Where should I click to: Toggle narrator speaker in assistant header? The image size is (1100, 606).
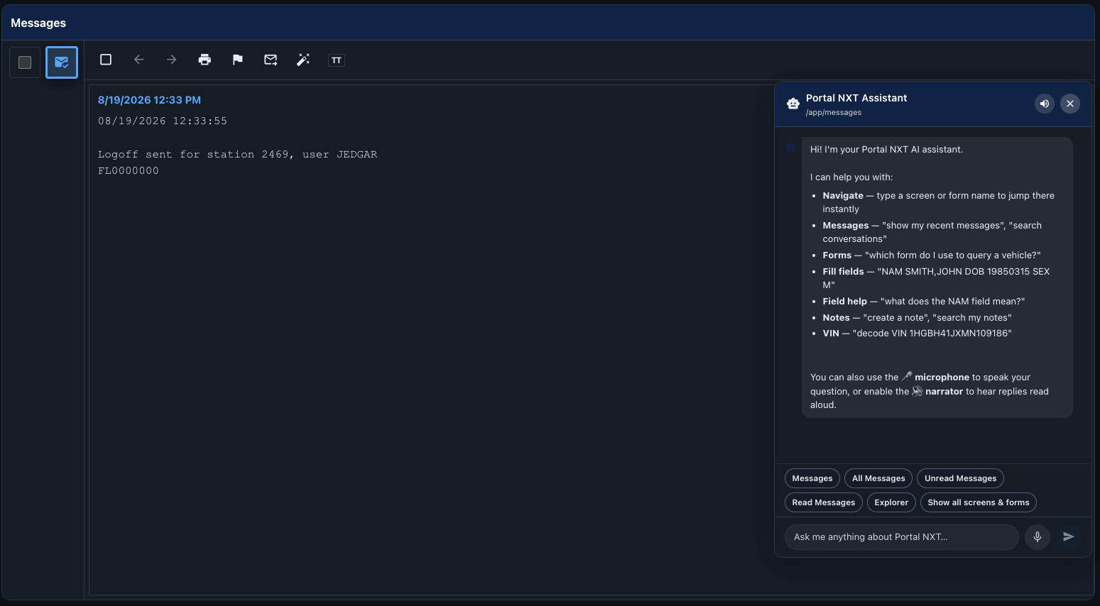(x=1045, y=104)
